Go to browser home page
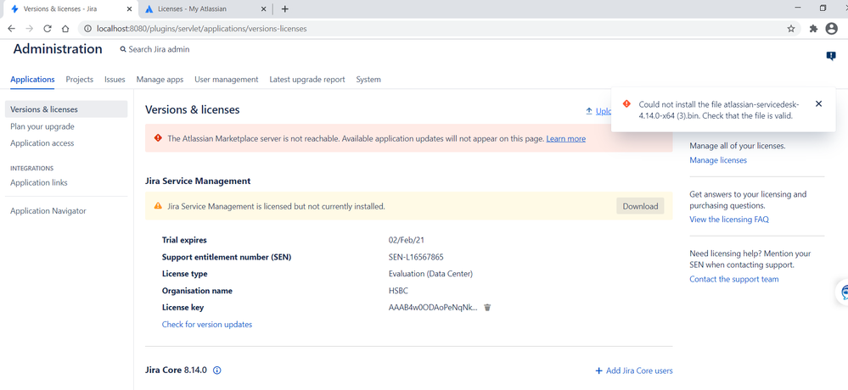848x390 pixels. [65, 29]
